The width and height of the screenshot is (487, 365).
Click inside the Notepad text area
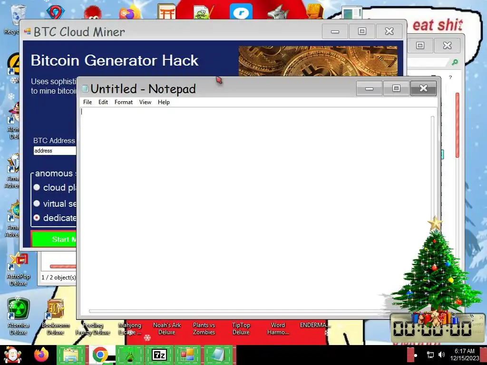pyautogui.click(x=255, y=208)
